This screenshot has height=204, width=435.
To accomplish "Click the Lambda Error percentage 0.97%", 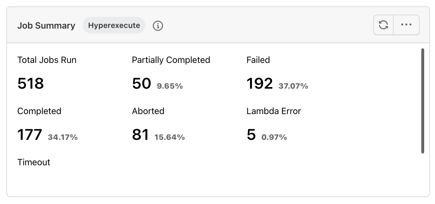I will (x=274, y=137).
